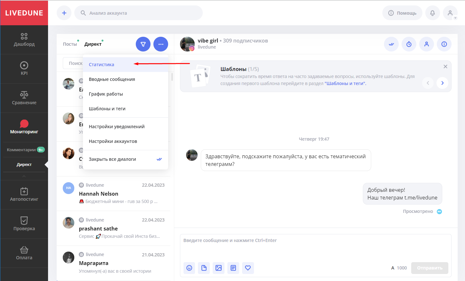The image size is (465, 281).
Task: Collapse the Мониторинг submenu chevron
Action: (x=24, y=176)
